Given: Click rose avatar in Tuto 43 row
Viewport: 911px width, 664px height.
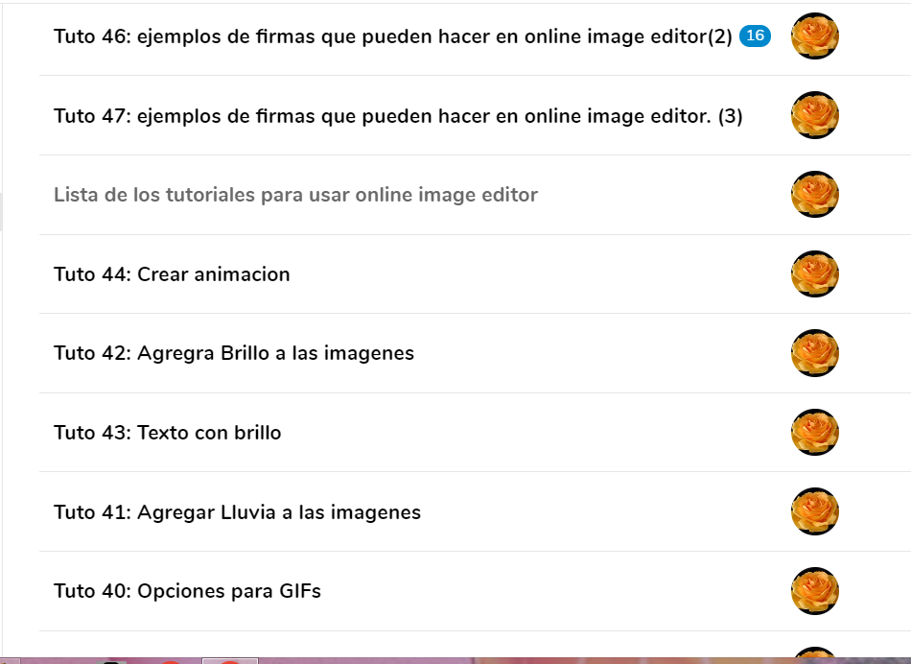Looking at the screenshot, I should click(814, 433).
